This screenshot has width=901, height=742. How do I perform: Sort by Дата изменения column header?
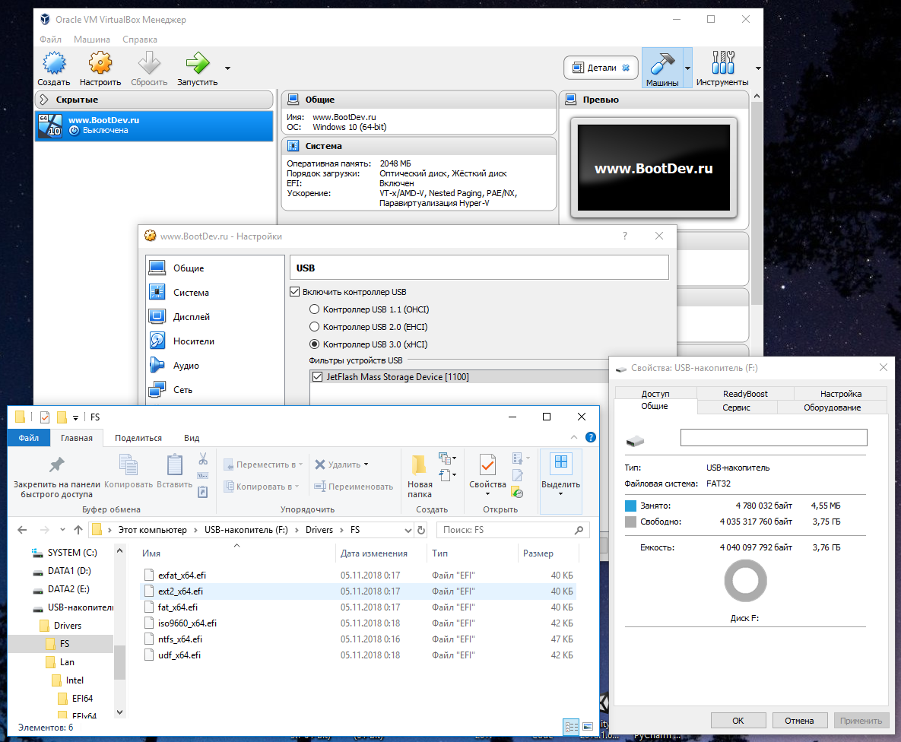(x=373, y=553)
